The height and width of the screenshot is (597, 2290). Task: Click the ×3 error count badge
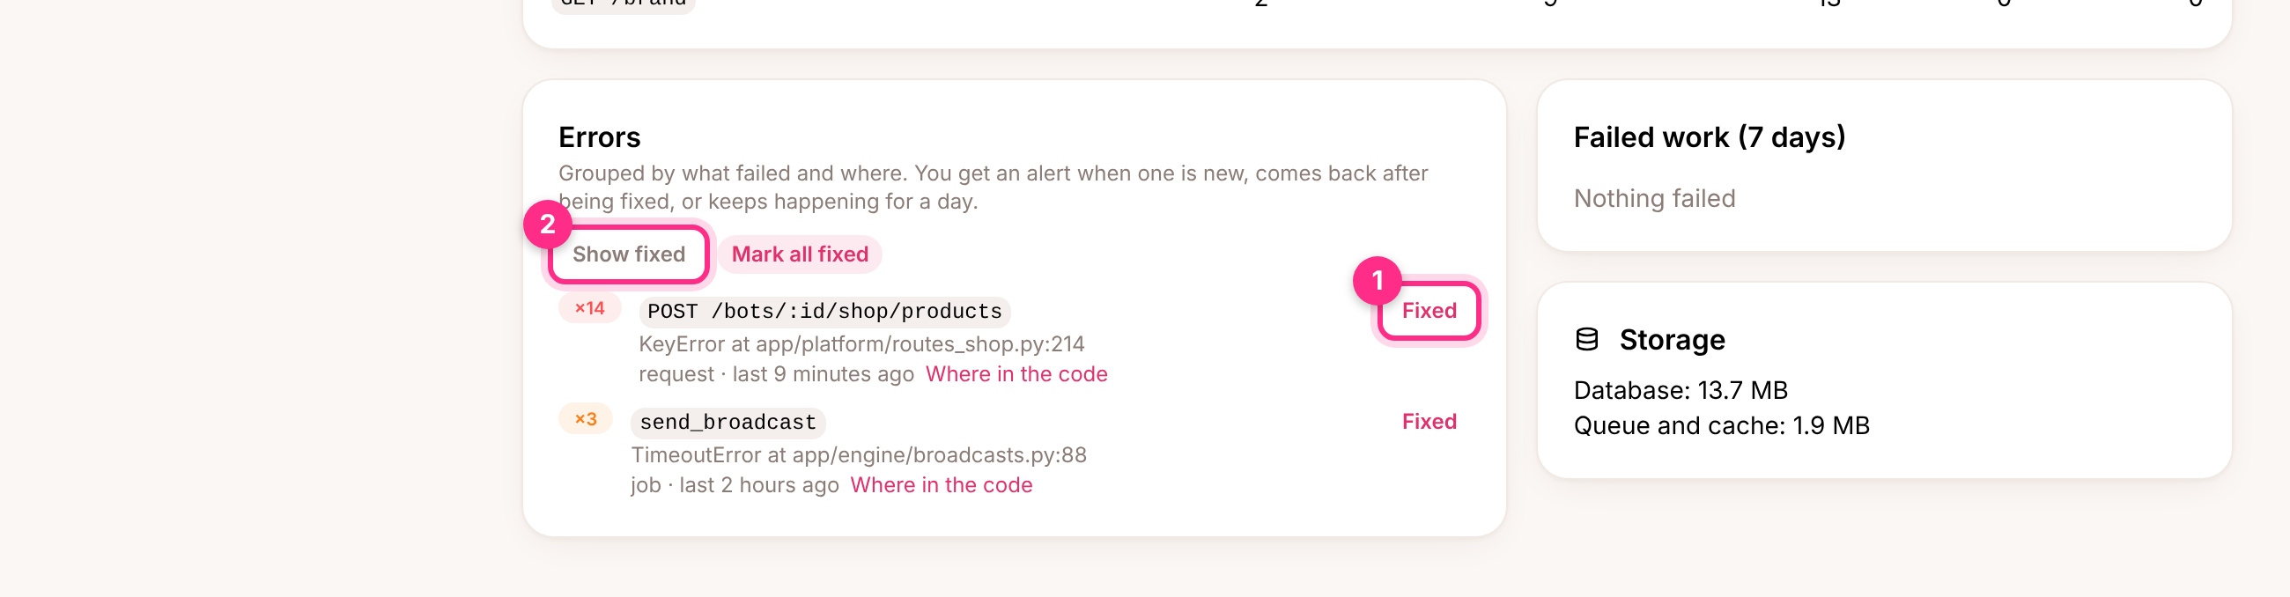pyautogui.click(x=585, y=419)
